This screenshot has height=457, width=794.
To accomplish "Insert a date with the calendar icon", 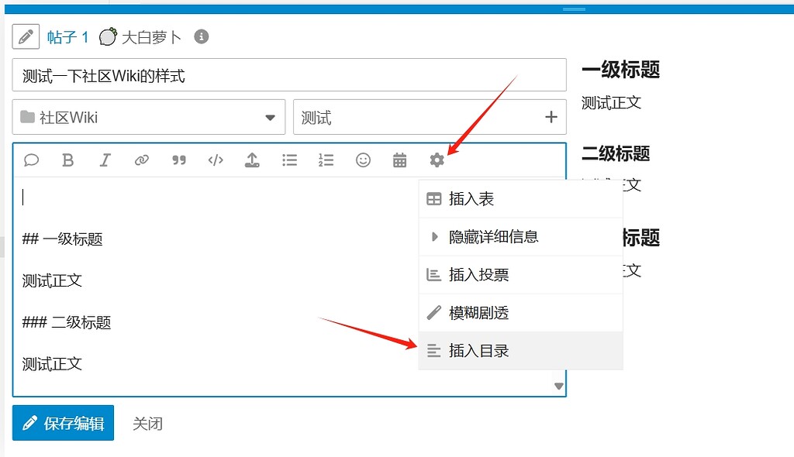I will 399,160.
